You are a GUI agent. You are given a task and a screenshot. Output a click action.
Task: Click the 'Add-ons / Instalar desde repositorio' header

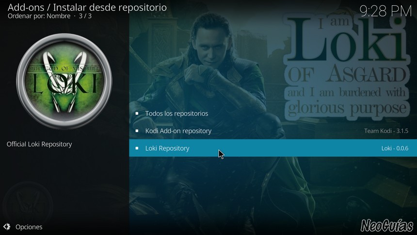pos(87,7)
